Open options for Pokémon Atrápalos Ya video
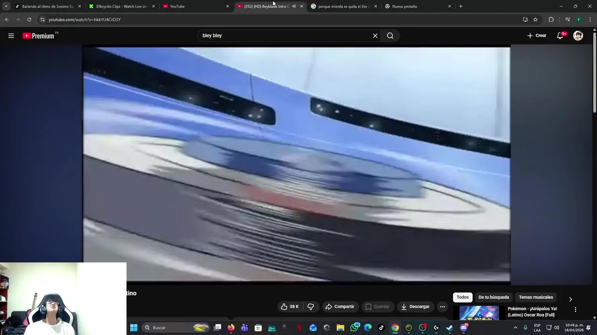Viewport: 597px width, 335px height. pos(575,309)
